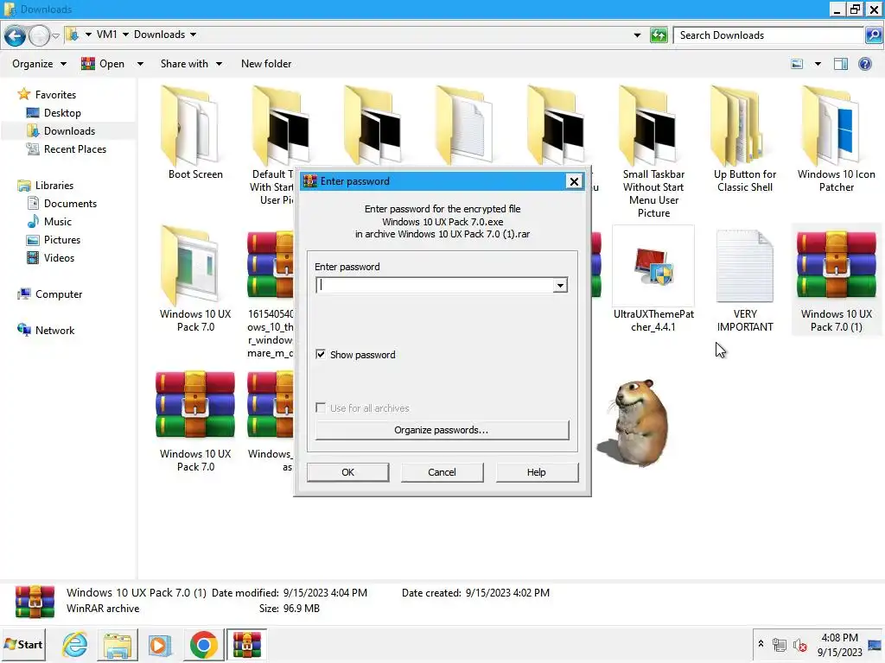
Task: Show hidden tray icons arrow
Action: [x=761, y=643]
